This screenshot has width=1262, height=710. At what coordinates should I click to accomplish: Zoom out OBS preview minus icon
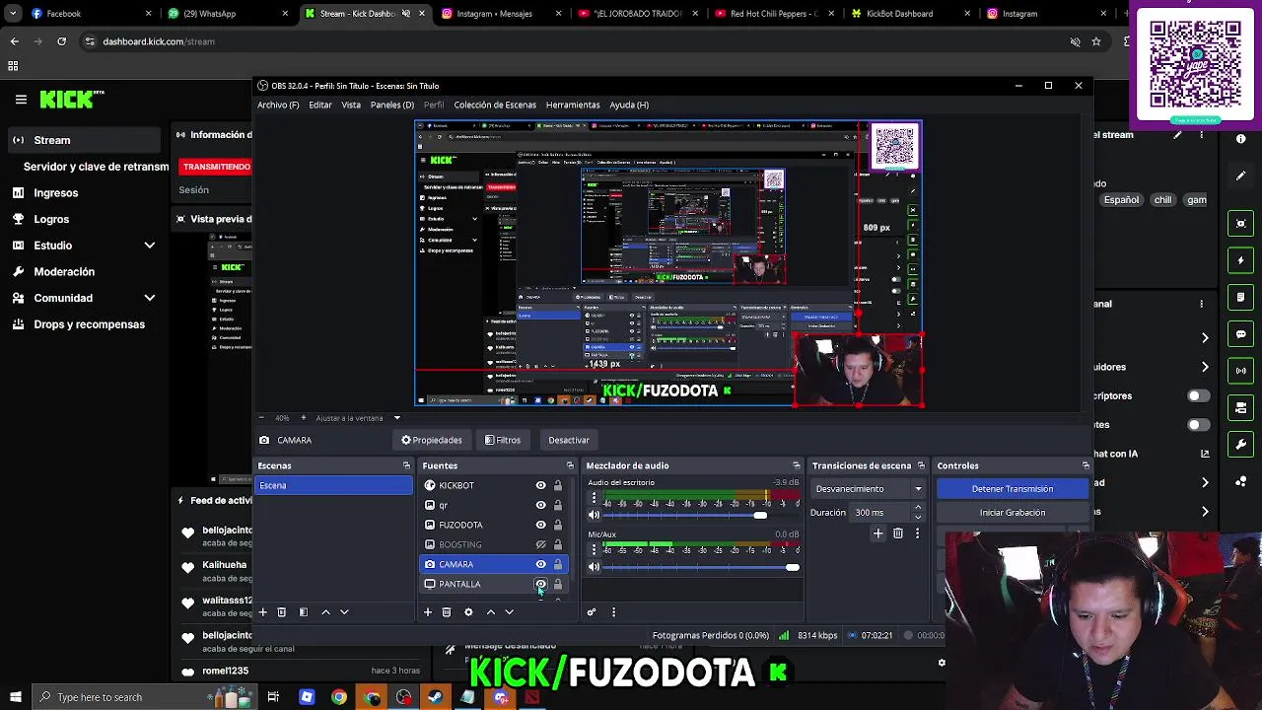[261, 418]
